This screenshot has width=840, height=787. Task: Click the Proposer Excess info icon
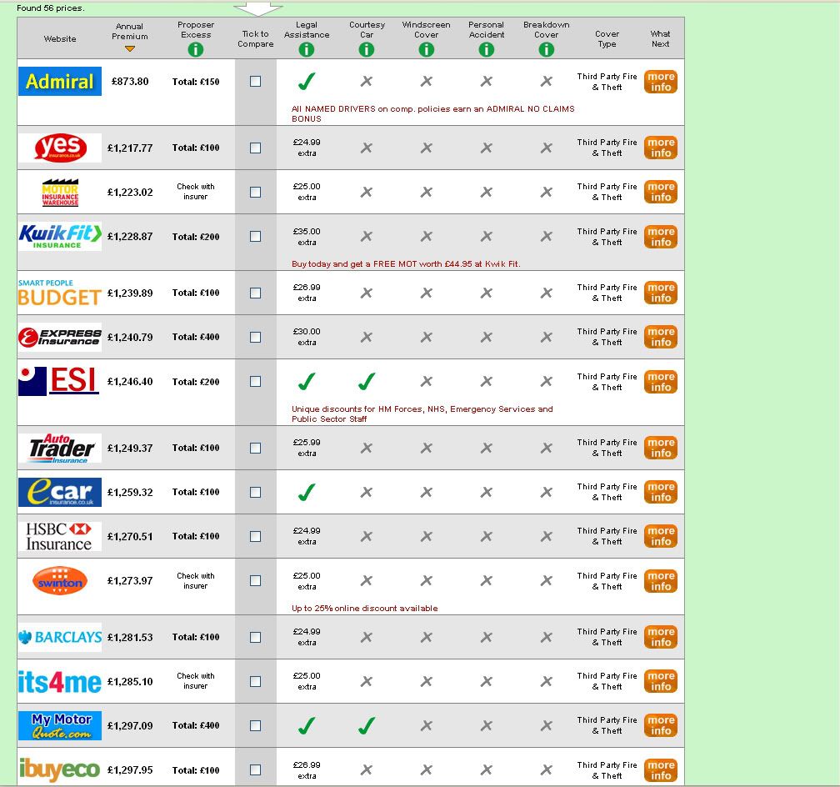[x=196, y=50]
